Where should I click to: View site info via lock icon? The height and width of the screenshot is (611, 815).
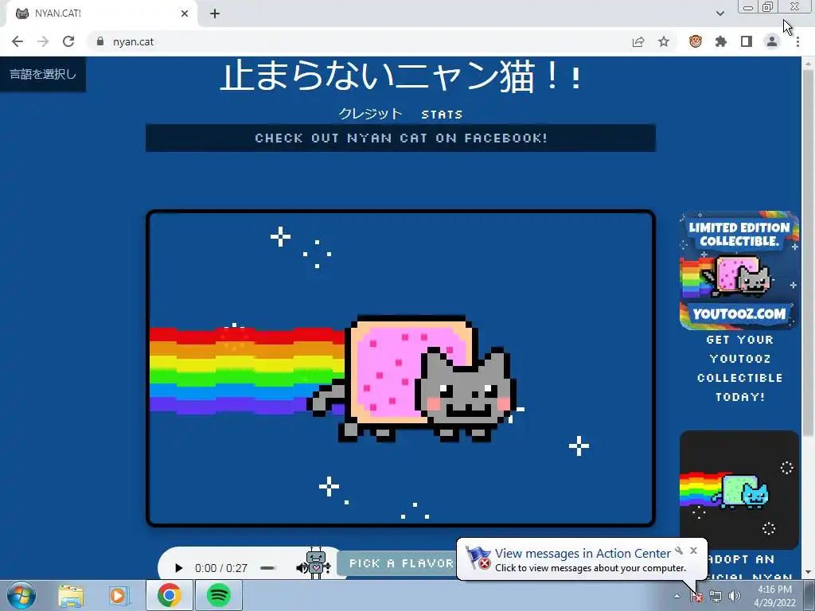tap(100, 41)
